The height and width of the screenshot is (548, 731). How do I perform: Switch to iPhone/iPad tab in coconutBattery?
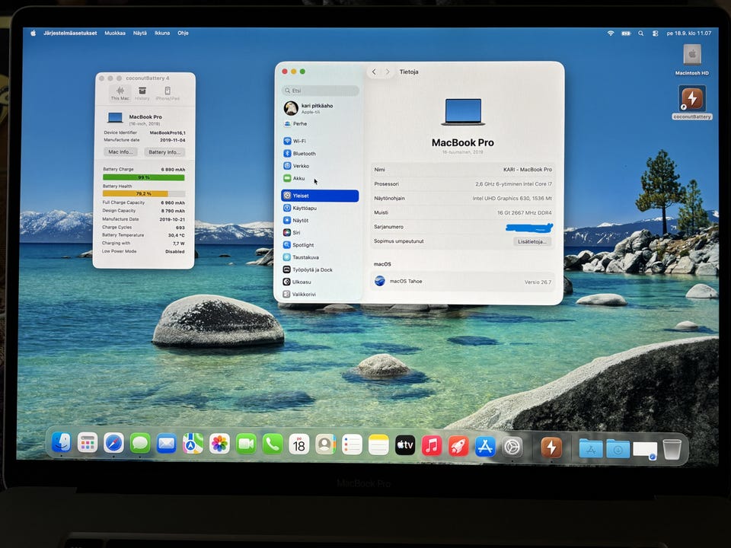click(x=168, y=93)
